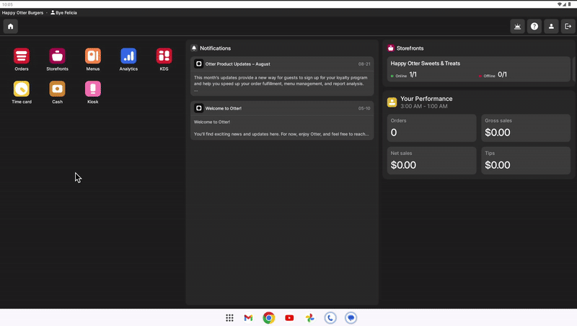Screen dimensions: 577x326
Task: Click the user profile icon
Action: 551,27
